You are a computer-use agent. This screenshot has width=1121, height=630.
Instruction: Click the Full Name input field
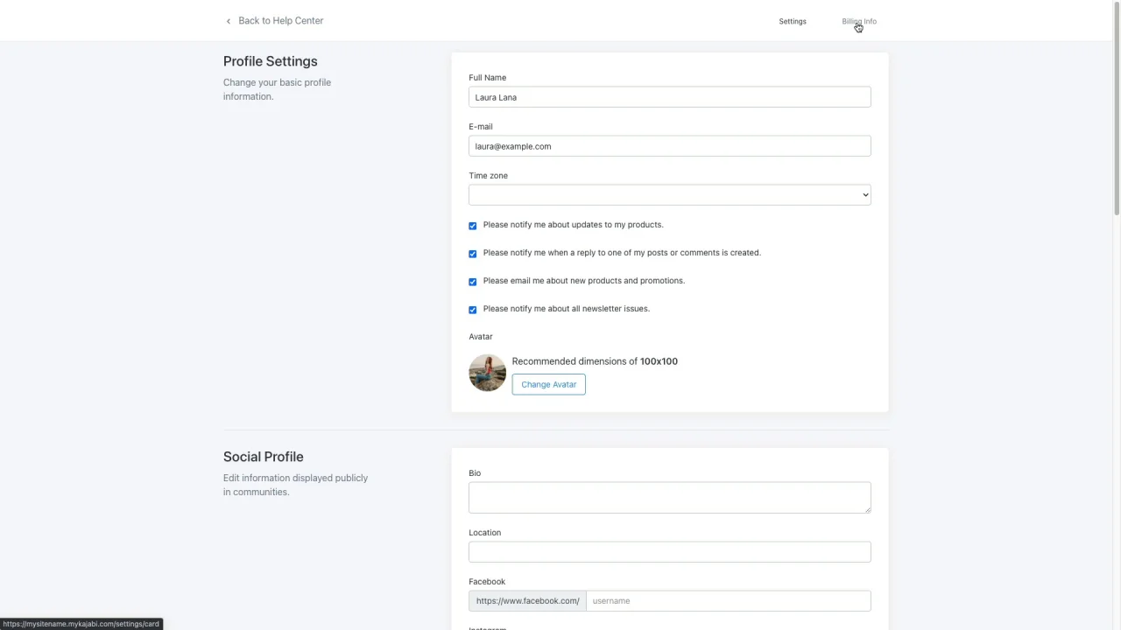pos(669,97)
